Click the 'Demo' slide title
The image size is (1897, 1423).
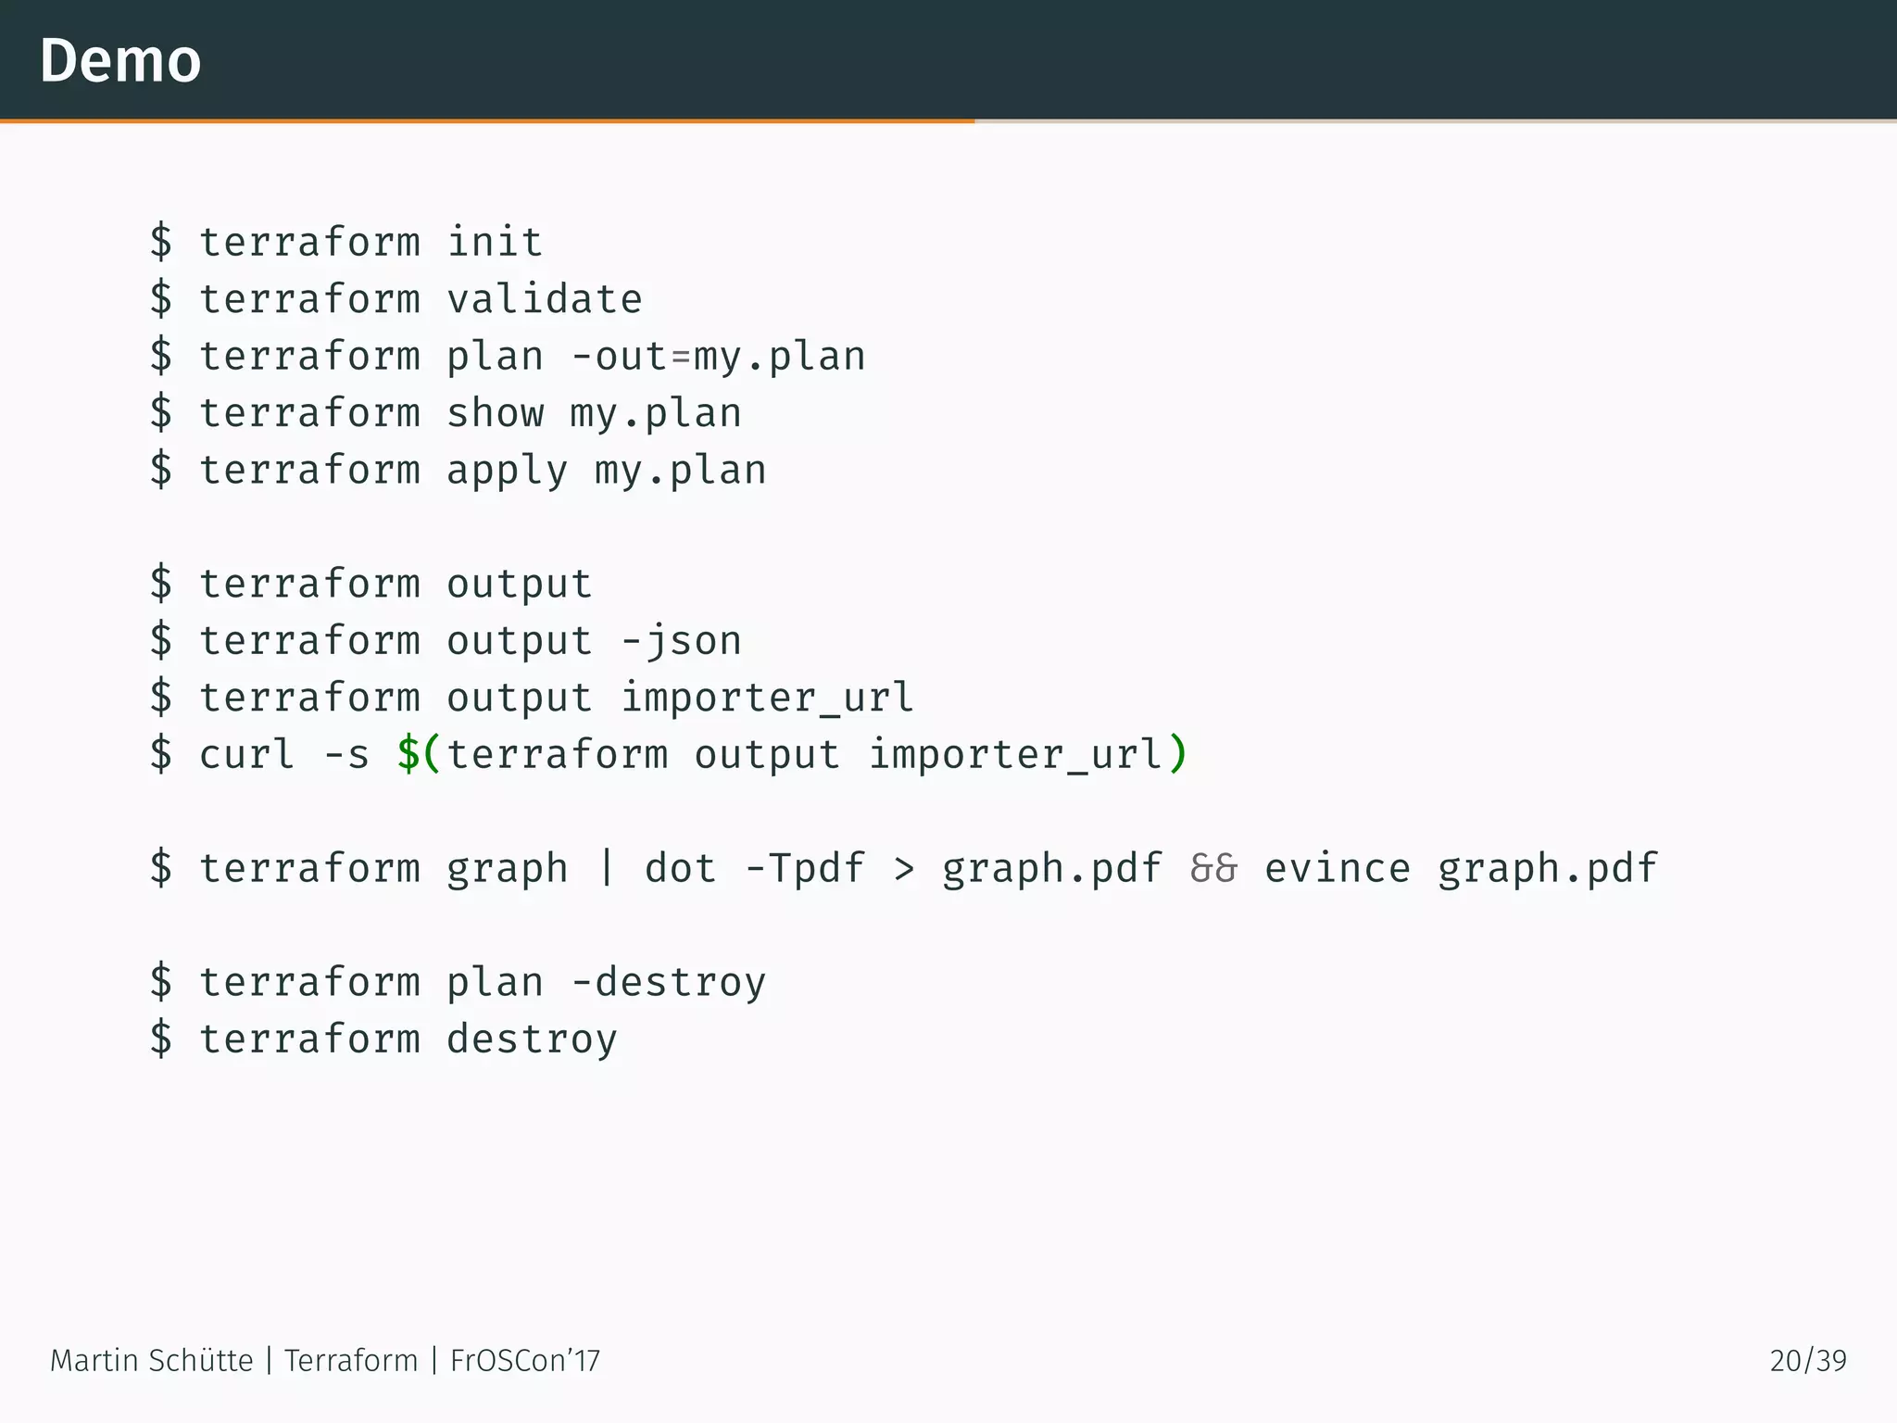click(x=120, y=61)
